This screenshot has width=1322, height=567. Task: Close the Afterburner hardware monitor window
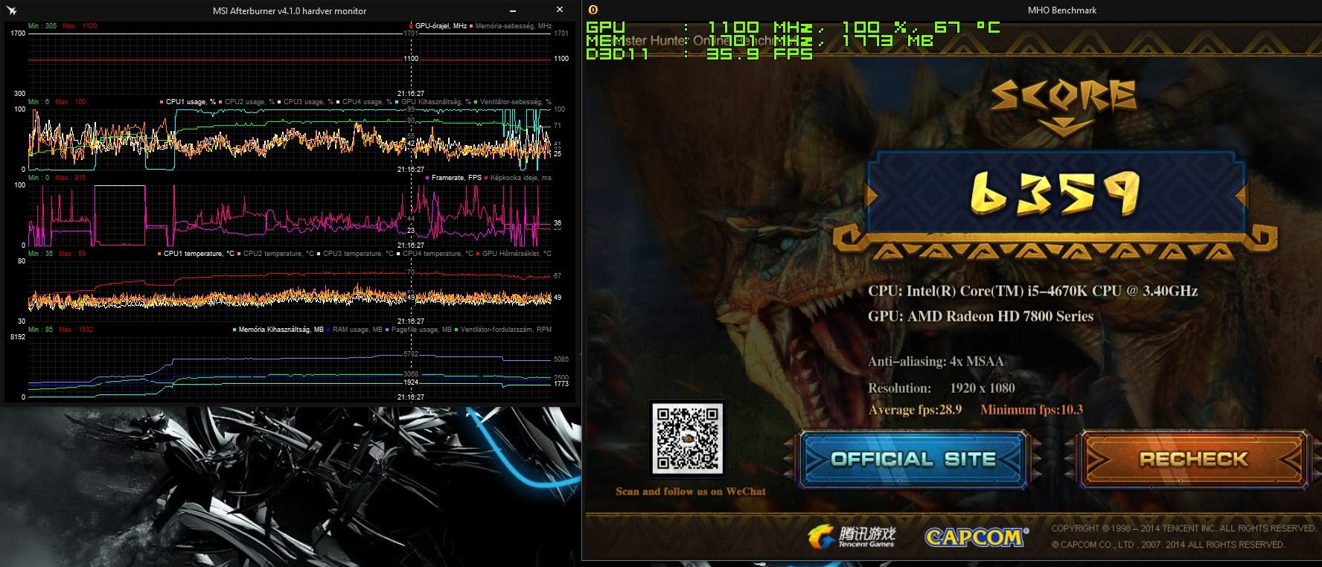[558, 10]
